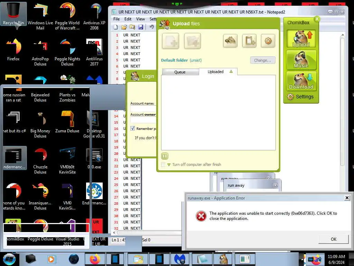The image size is (354, 266).
Task: Switch to the Queue tab in Upload files
Action: (x=180, y=72)
